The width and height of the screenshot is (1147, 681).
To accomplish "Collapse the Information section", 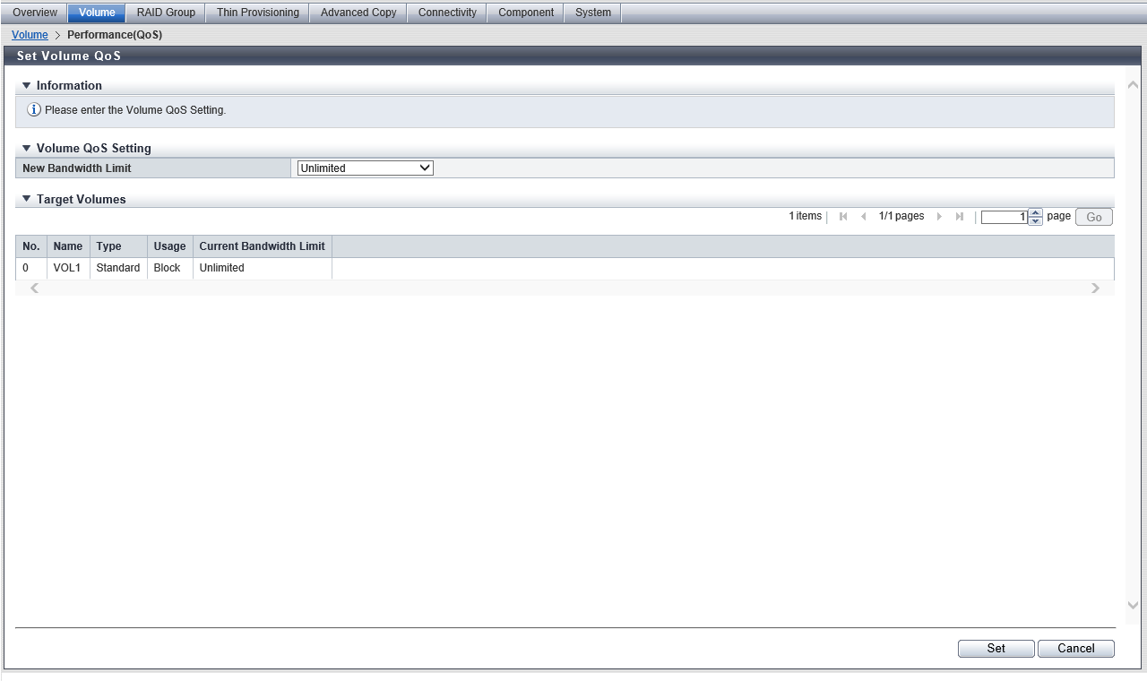I will pyautogui.click(x=27, y=86).
